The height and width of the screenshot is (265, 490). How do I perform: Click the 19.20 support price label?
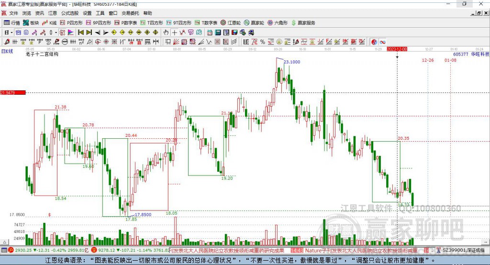227,178
